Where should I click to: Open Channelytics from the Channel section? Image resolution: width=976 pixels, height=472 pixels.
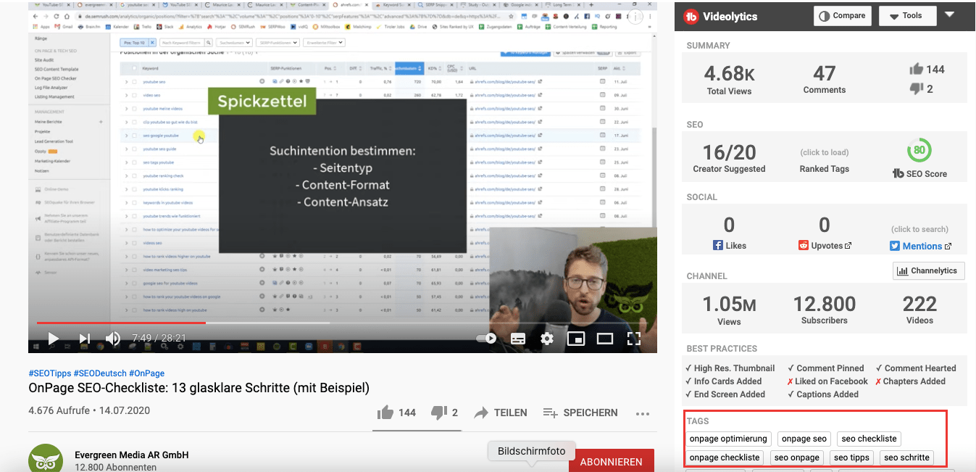(x=928, y=270)
